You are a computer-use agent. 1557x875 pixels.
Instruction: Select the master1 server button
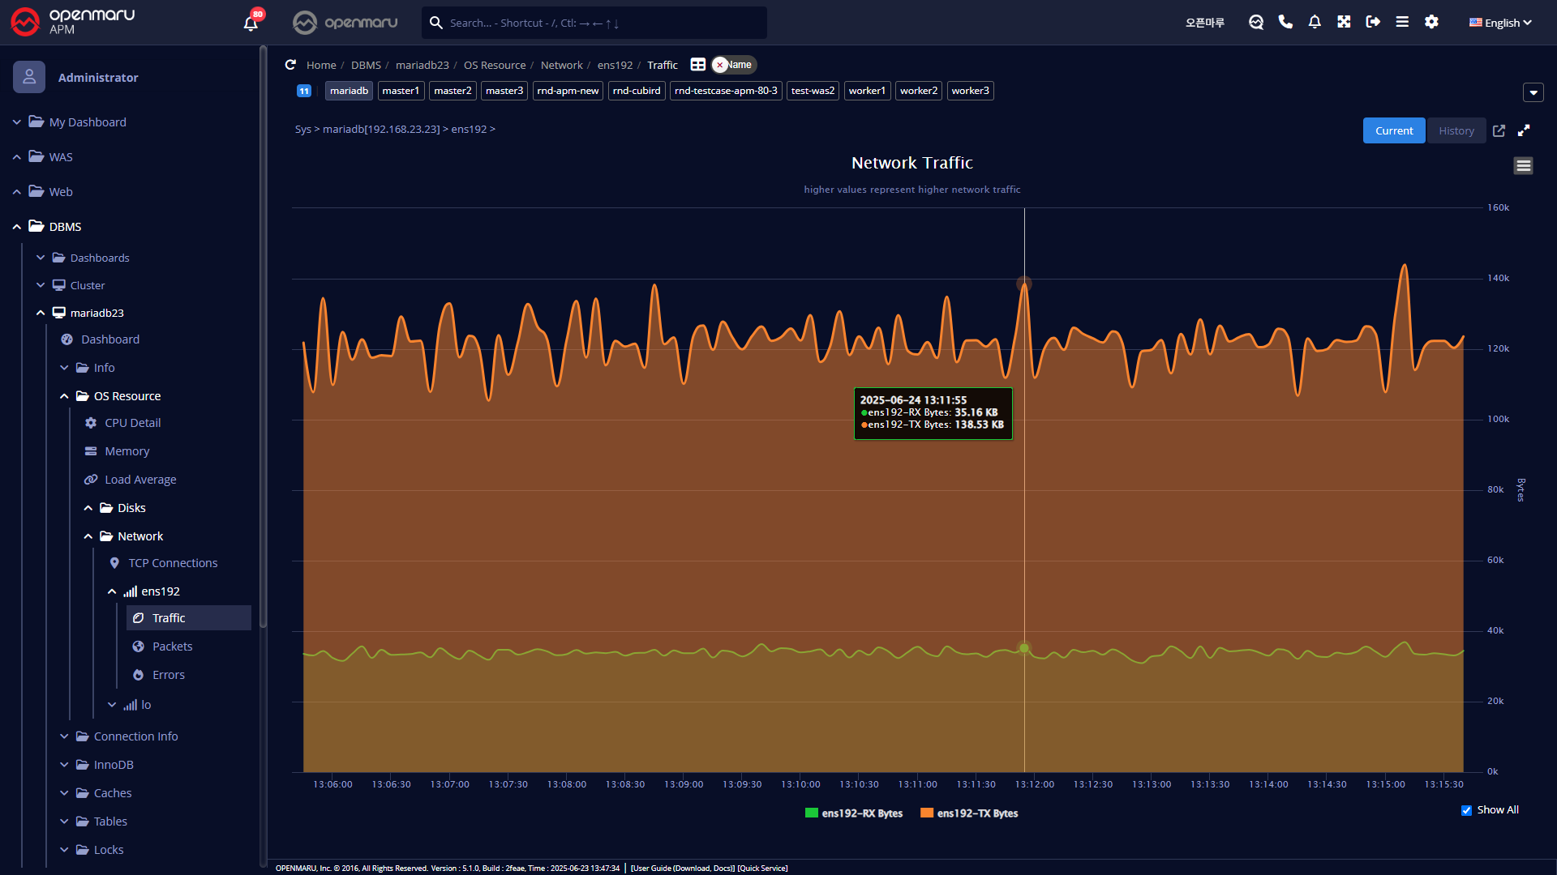tap(401, 91)
